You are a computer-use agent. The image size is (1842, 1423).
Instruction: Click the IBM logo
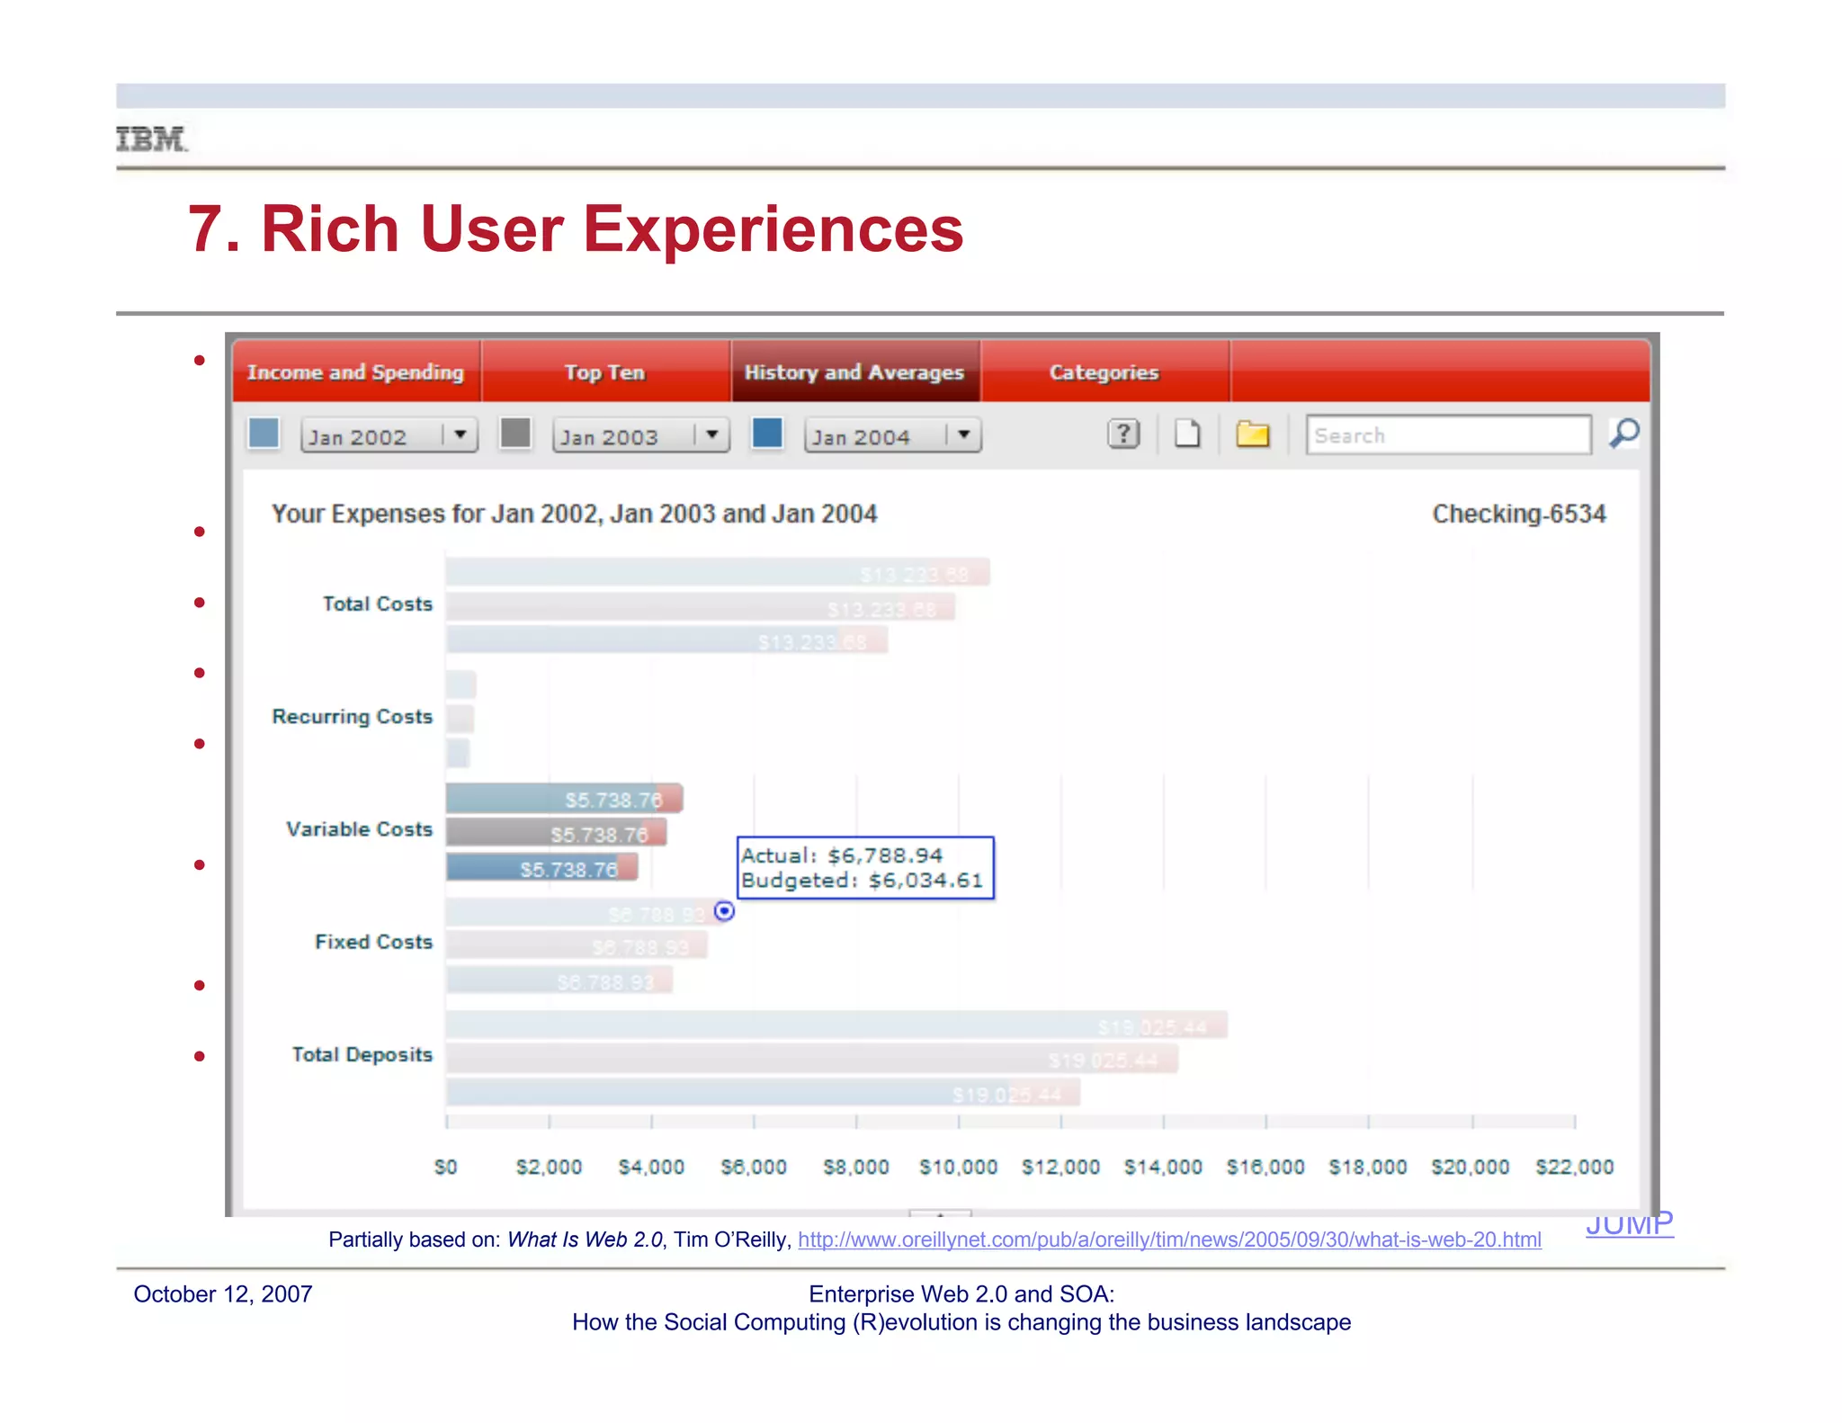152,139
